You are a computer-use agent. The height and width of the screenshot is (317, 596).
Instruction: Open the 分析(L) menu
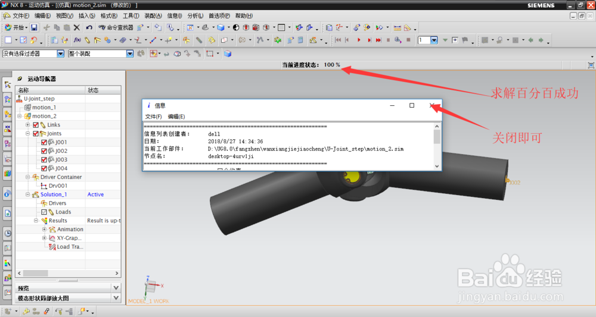pos(195,16)
